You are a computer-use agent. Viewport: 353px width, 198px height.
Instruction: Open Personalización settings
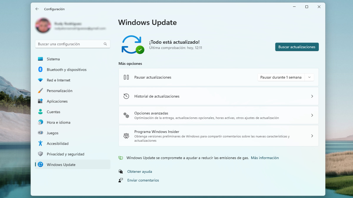pyautogui.click(x=73, y=91)
